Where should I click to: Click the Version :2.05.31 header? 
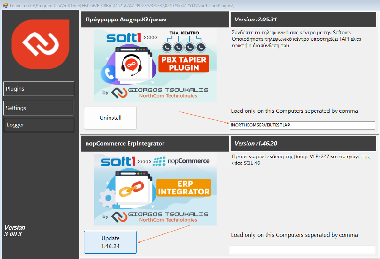pyautogui.click(x=256, y=19)
